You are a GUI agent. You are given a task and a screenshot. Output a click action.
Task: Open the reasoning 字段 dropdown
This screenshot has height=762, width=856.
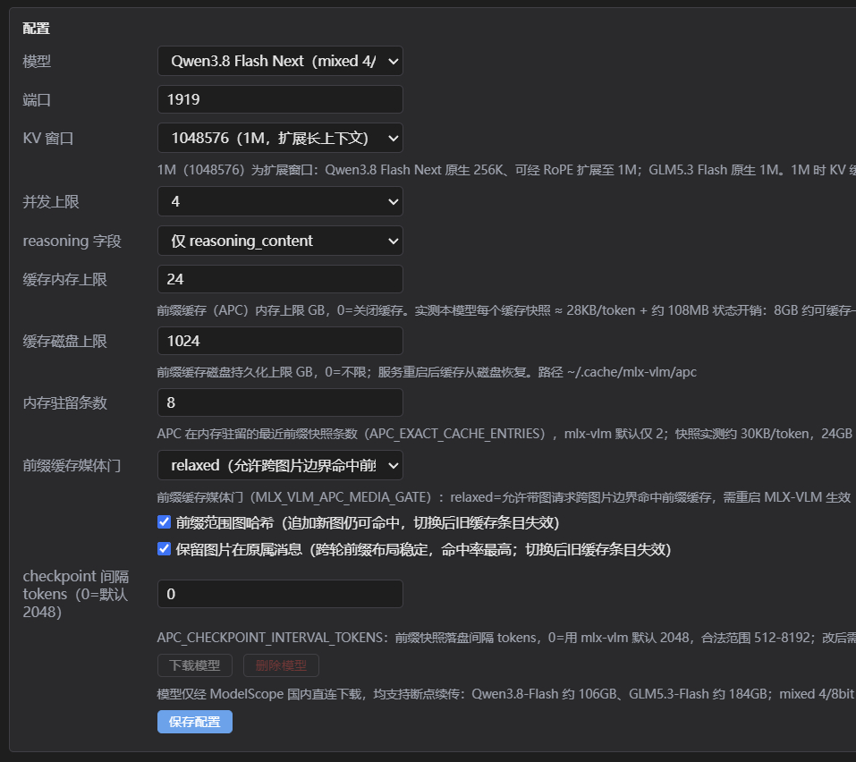pyautogui.click(x=280, y=241)
